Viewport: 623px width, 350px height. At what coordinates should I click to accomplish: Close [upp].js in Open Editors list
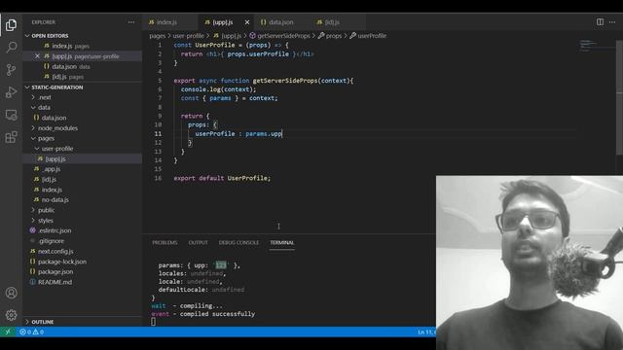(x=37, y=56)
